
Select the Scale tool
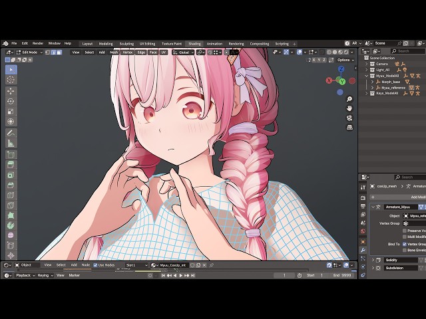point(11,111)
